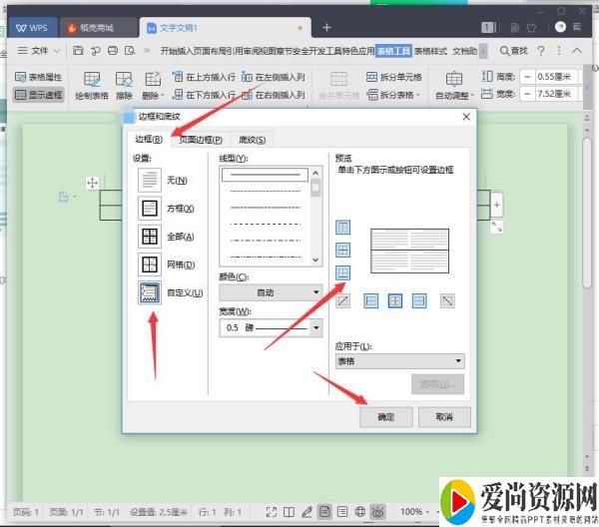Open the 应用于 (Apply to) dropdown

click(399, 361)
